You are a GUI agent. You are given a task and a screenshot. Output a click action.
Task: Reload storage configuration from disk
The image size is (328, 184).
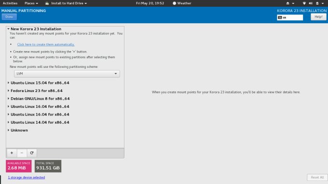click(32, 153)
